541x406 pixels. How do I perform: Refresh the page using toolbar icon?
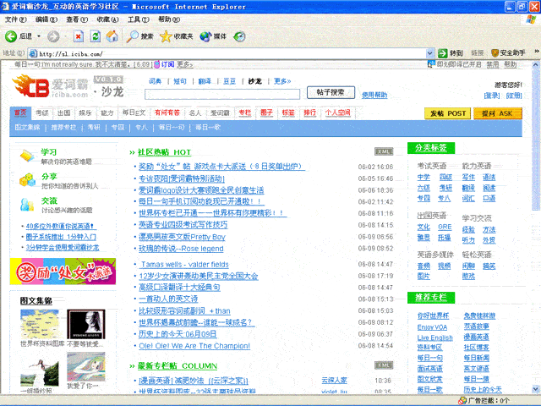point(96,36)
